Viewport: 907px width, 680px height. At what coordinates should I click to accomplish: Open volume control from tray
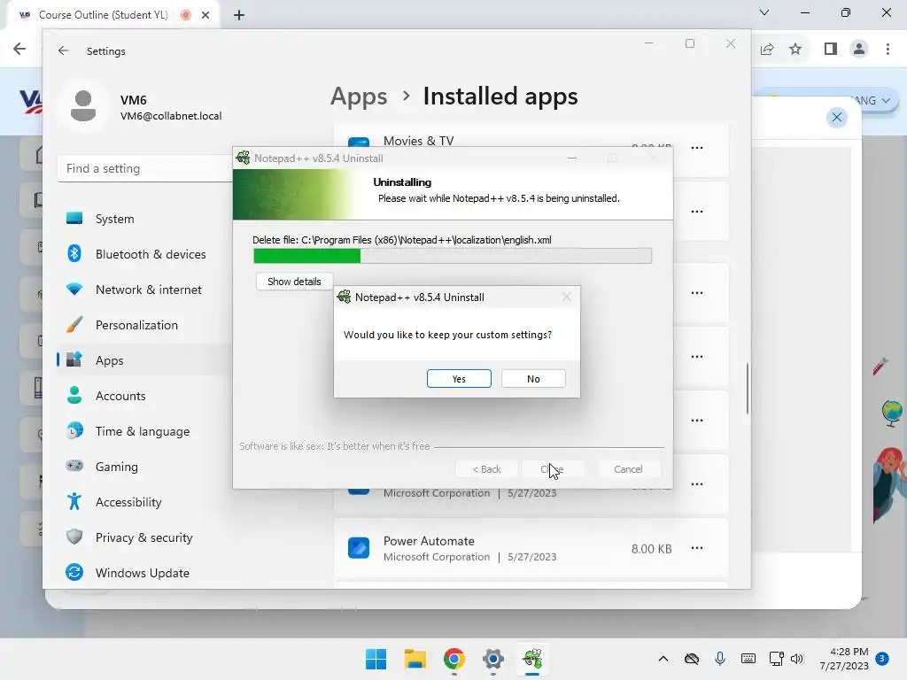click(797, 659)
